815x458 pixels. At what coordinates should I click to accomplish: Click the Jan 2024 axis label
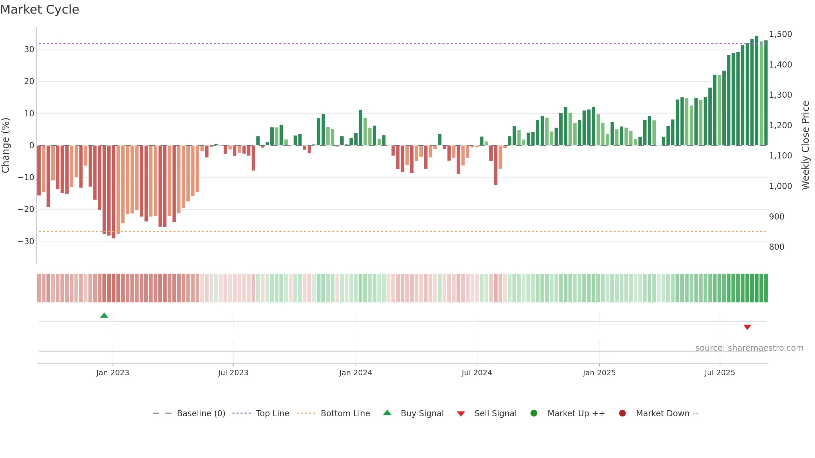(x=356, y=373)
